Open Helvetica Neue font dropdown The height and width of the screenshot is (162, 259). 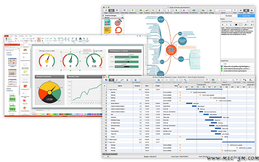[234, 21]
